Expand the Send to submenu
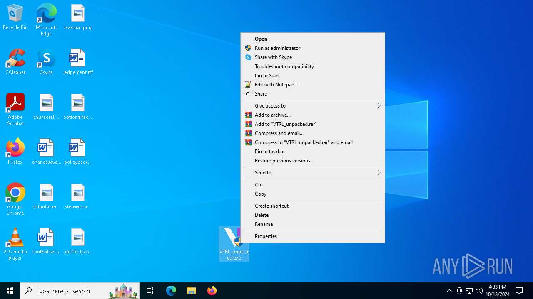 point(313,173)
